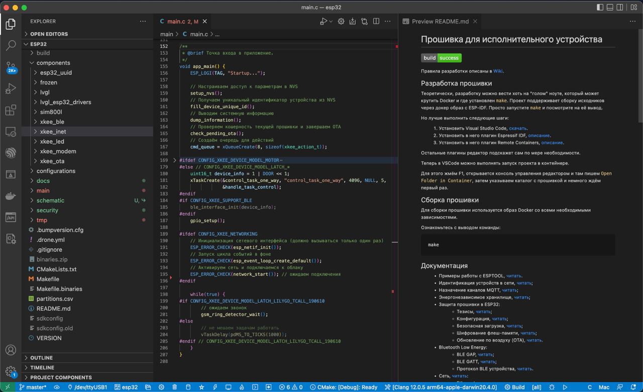Click the Search icon in activity bar
Image resolution: width=643 pixels, height=392 pixels.
click(x=11, y=46)
